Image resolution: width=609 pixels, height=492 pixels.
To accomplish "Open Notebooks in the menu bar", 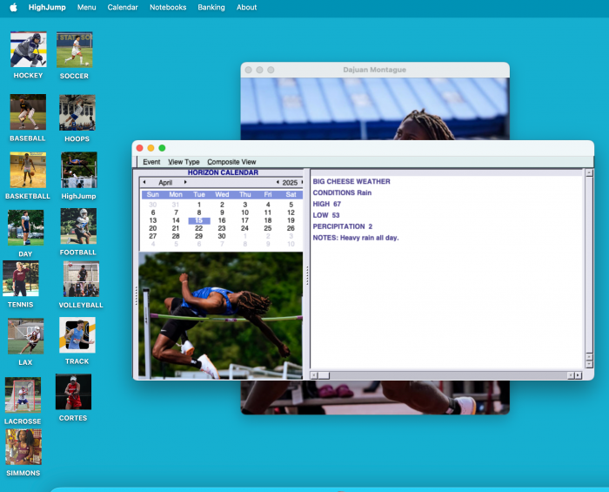I will tap(168, 7).
